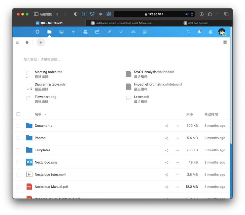Select the Photos folder checkbox
The width and height of the screenshot is (245, 215).
19,138
